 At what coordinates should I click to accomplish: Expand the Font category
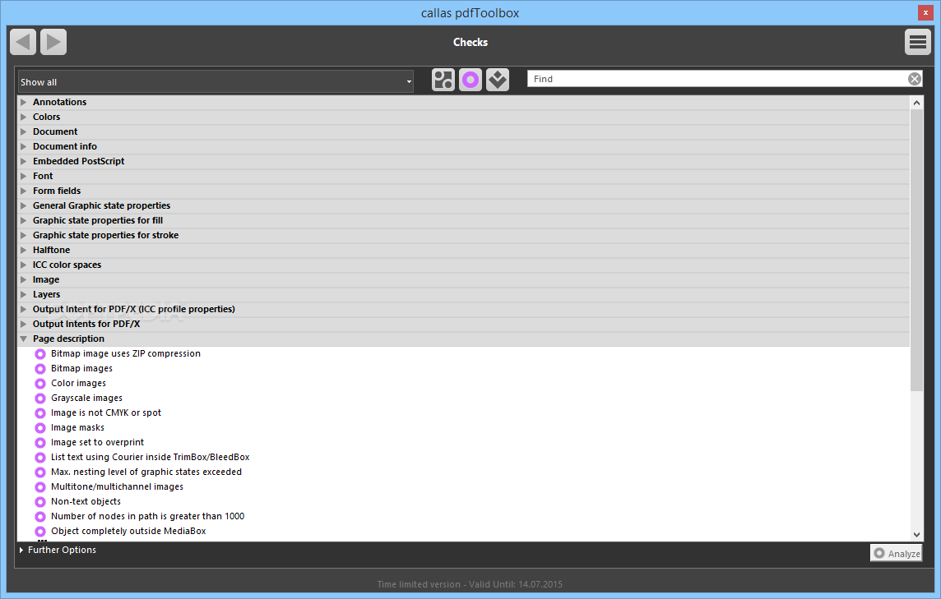point(23,177)
